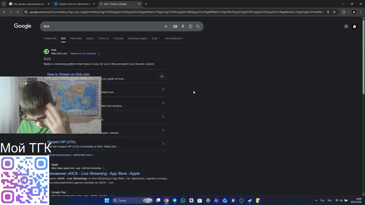
Task: Go to the Google homepage logo
Action: (23, 26)
